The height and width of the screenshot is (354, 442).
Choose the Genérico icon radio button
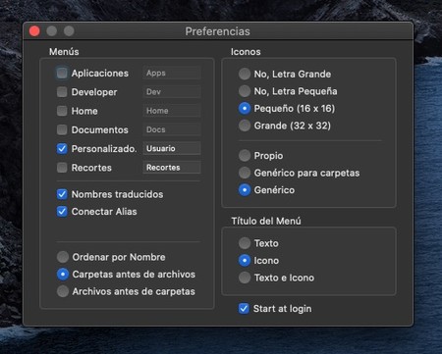click(245, 190)
